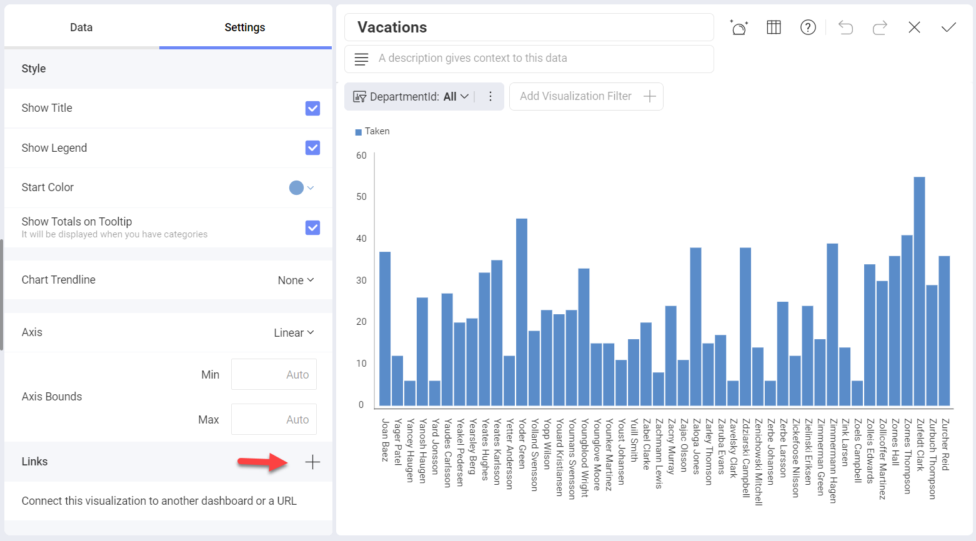Click the plus icon in Add Visualization Filter
This screenshot has height=541, width=976.
click(650, 96)
